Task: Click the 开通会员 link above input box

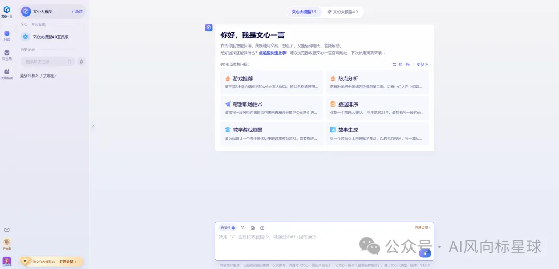Action: pos(421,227)
